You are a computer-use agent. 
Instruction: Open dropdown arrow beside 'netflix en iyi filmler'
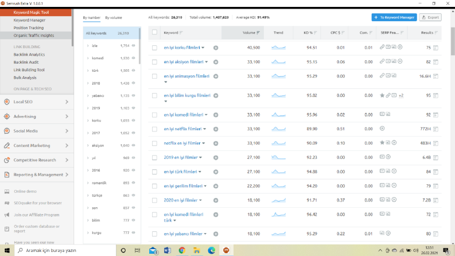pyautogui.click(x=204, y=143)
